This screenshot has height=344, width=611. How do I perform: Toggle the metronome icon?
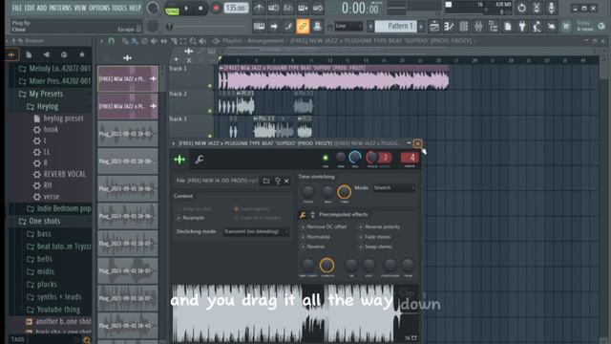coord(259,8)
